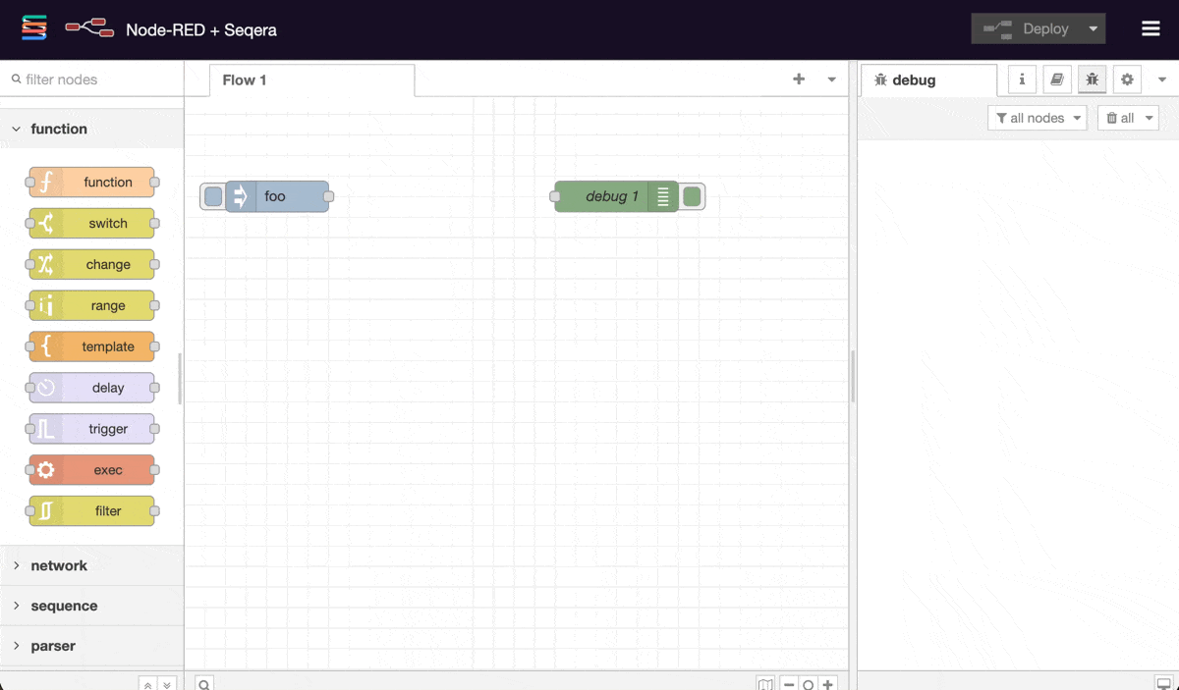Open the Deploy options dropdown
This screenshot has height=690, width=1179.
tap(1094, 27)
